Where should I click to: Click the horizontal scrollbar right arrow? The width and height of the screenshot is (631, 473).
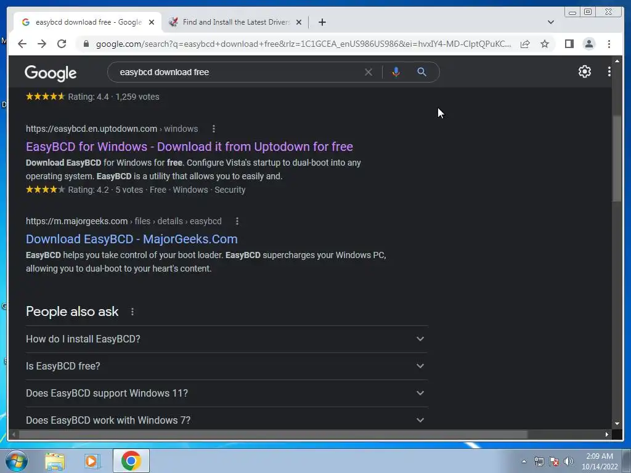point(606,434)
